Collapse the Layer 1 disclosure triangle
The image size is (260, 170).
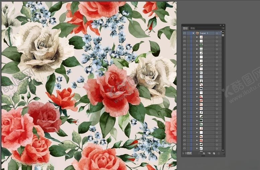coord(193,33)
